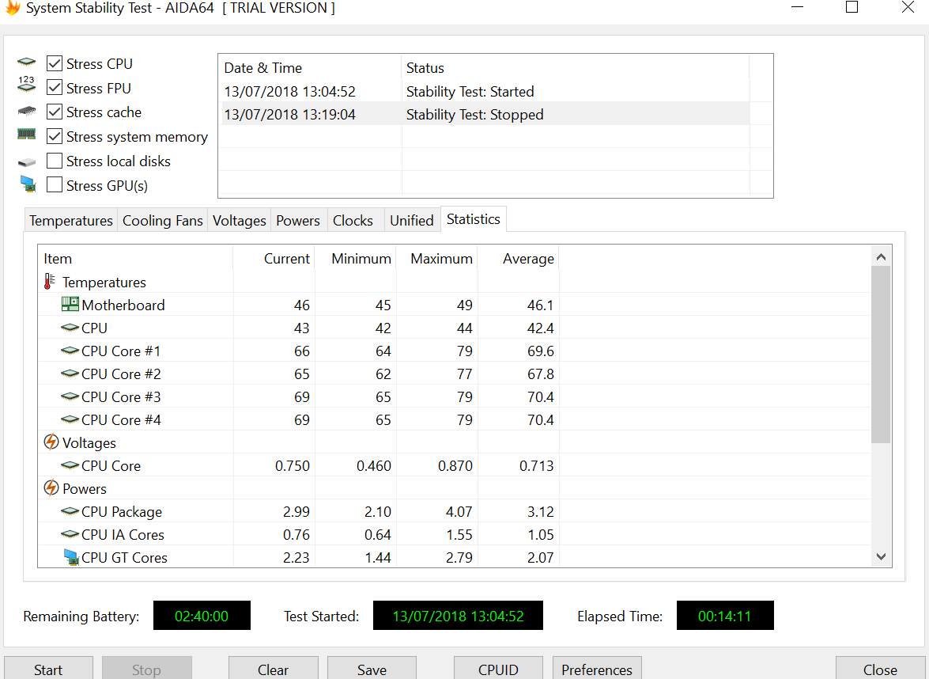Screen dimensions: 929x679
Task: Click the chip icon beside CPU Core #2
Action: coord(70,374)
